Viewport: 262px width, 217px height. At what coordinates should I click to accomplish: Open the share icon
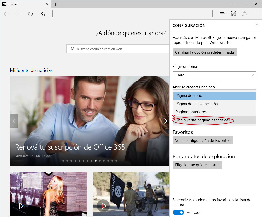click(245, 14)
